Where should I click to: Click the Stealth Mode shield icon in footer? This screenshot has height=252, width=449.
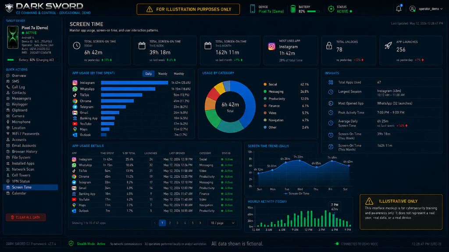(71, 243)
